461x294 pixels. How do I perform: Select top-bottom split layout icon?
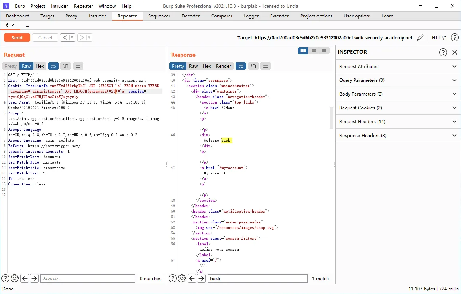click(314, 51)
